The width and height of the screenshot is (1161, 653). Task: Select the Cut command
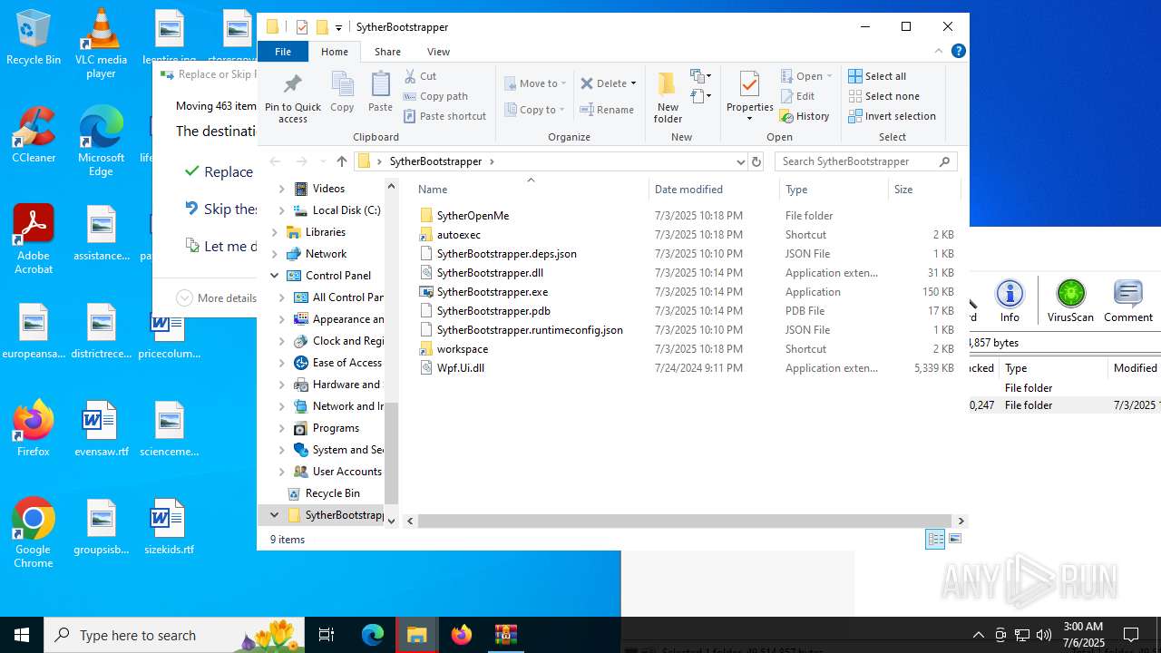pyautogui.click(x=420, y=76)
